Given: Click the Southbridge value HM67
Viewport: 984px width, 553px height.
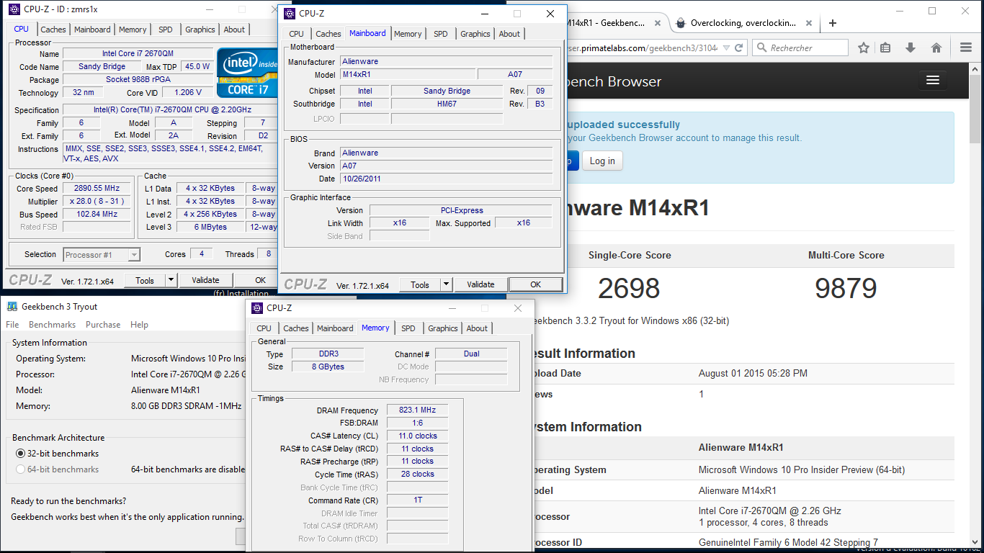Looking at the screenshot, I should click(447, 104).
